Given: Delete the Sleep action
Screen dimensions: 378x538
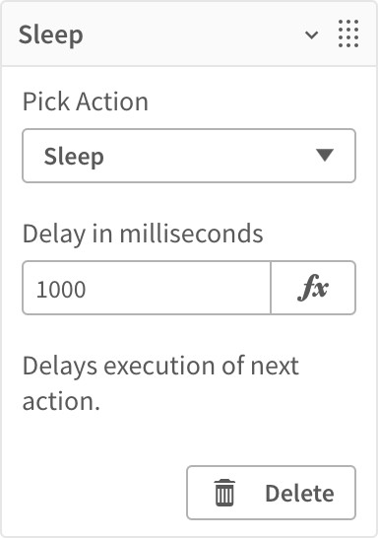Looking at the screenshot, I should pos(271,493).
